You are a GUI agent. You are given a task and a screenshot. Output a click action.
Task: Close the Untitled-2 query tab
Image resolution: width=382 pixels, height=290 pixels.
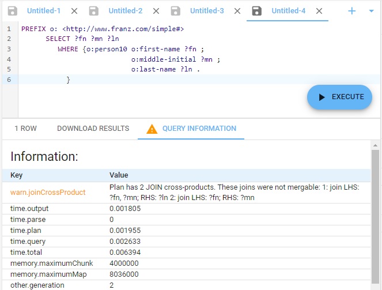(156, 11)
